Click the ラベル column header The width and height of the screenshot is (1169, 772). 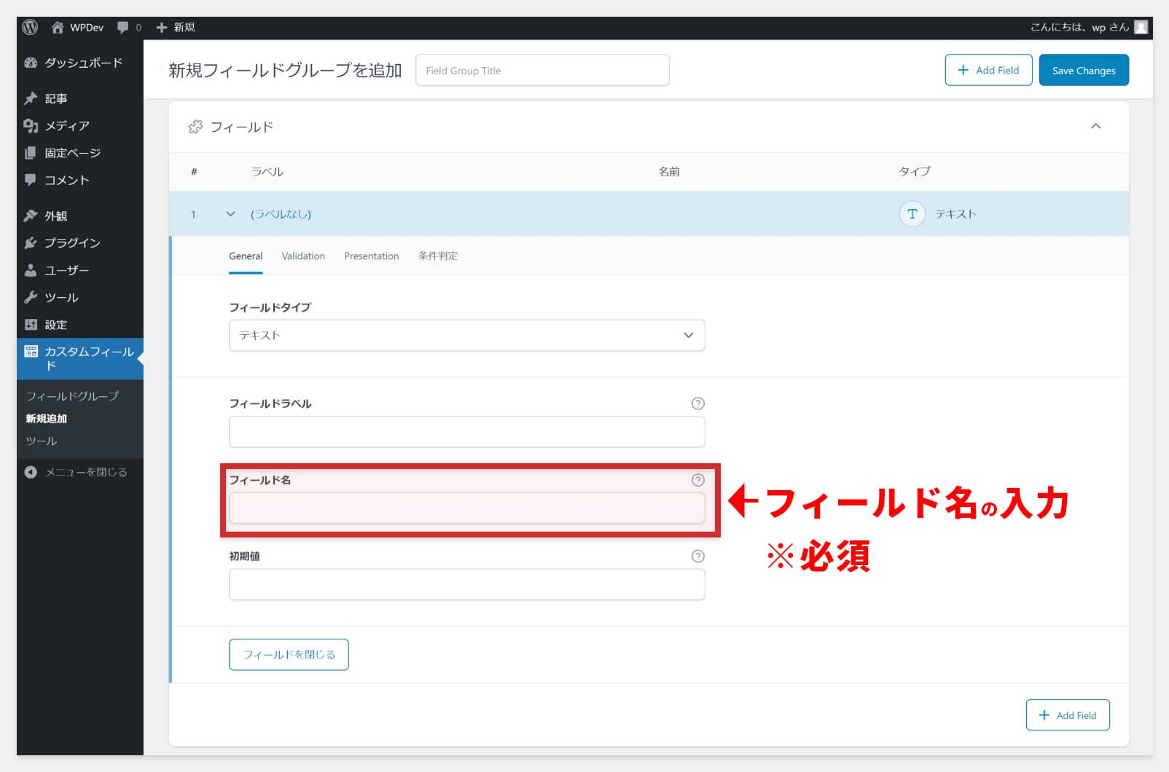267,172
